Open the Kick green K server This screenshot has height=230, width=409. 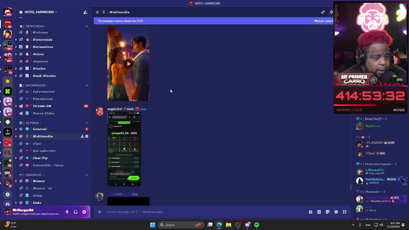pyautogui.click(x=8, y=91)
